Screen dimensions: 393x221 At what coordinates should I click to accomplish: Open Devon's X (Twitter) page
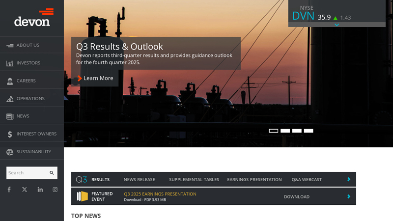click(24, 190)
